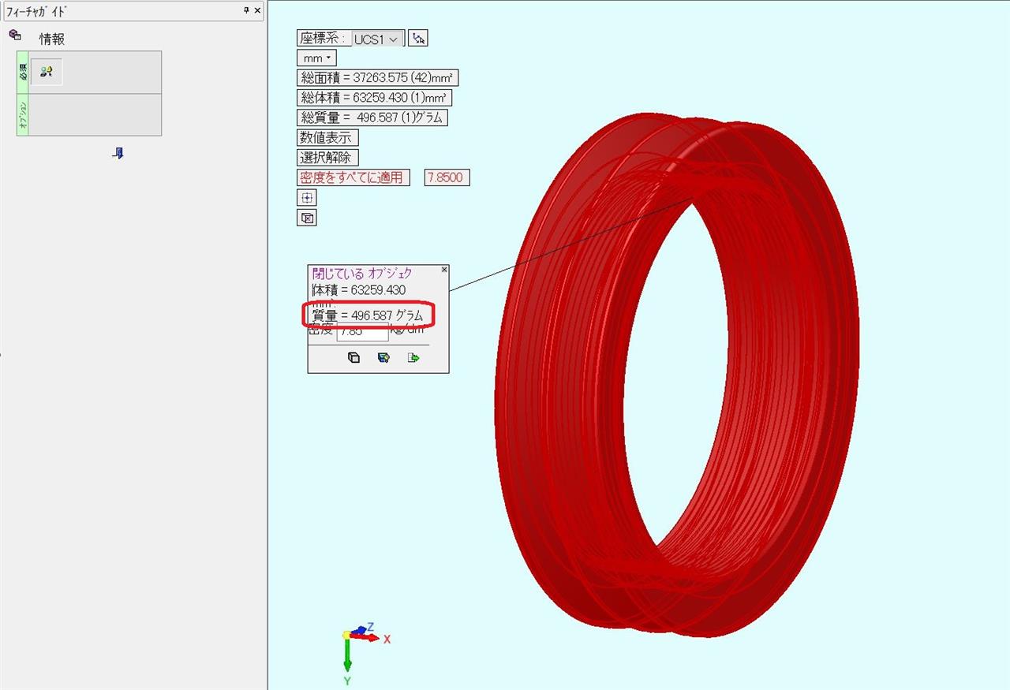Click the coordinate system pick icon beside UCS1

[x=418, y=38]
